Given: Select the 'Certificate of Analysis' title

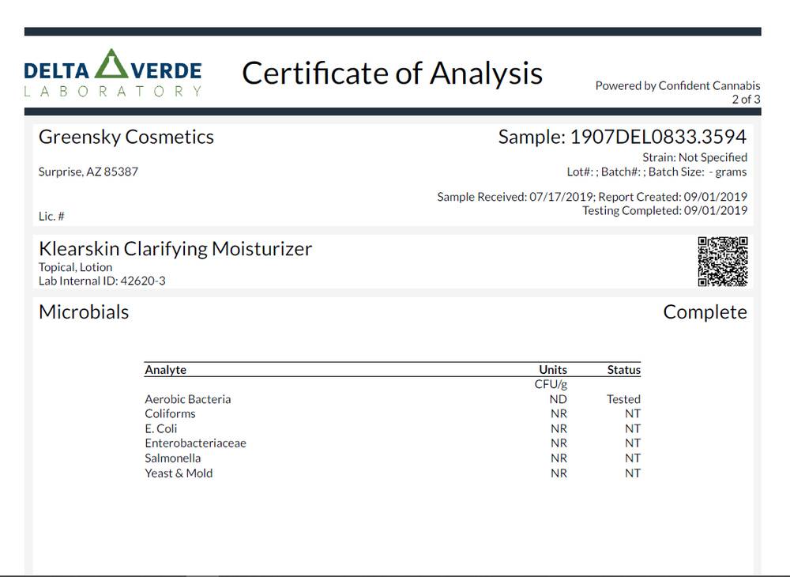Looking at the screenshot, I should point(392,73).
